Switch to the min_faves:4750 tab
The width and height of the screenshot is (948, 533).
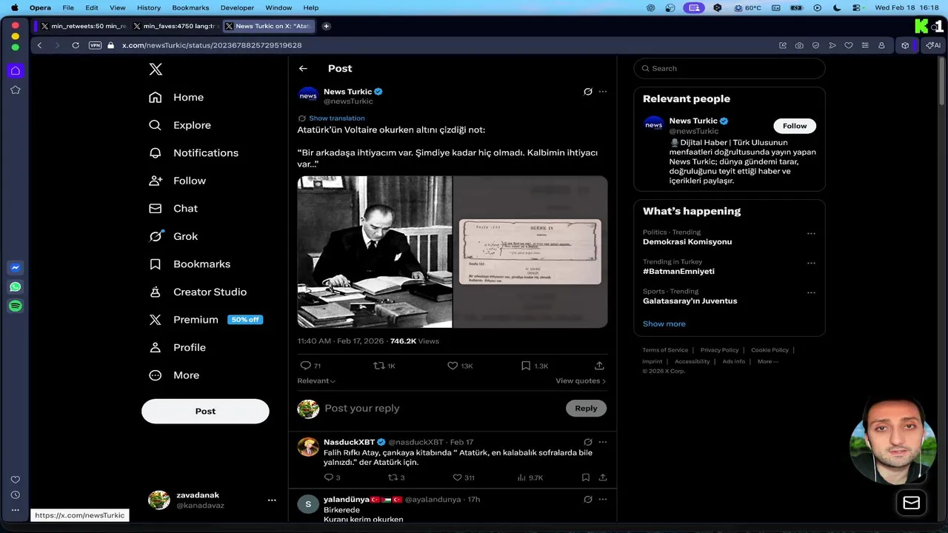tap(176, 26)
